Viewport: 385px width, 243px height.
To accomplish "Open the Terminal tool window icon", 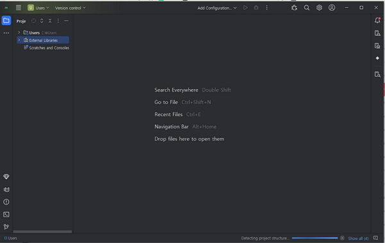I will coord(6,215).
